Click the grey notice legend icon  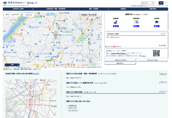pos(106,46)
